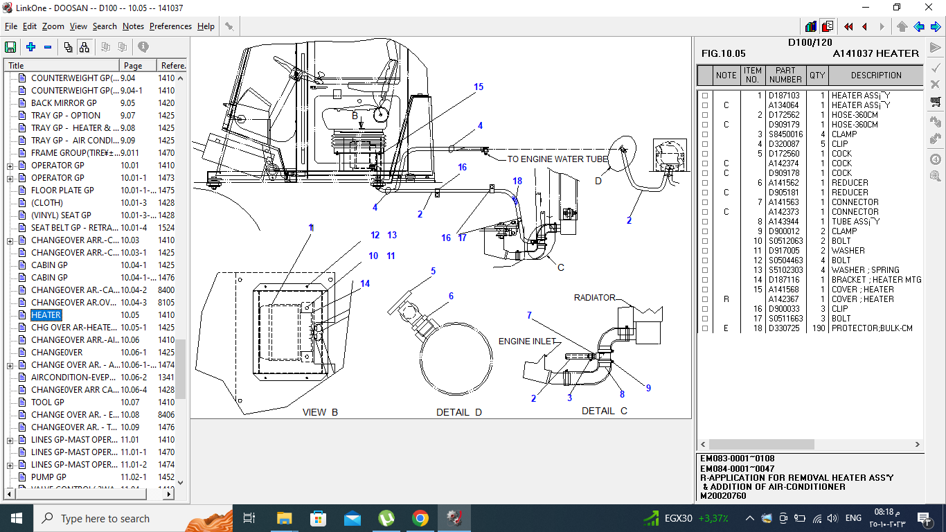Click the LinkOne gear icon in the taskbar

pos(454,518)
